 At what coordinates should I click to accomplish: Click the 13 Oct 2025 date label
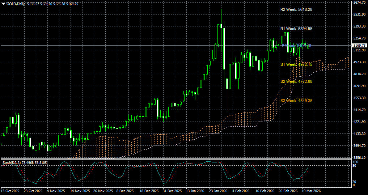[10, 191]
